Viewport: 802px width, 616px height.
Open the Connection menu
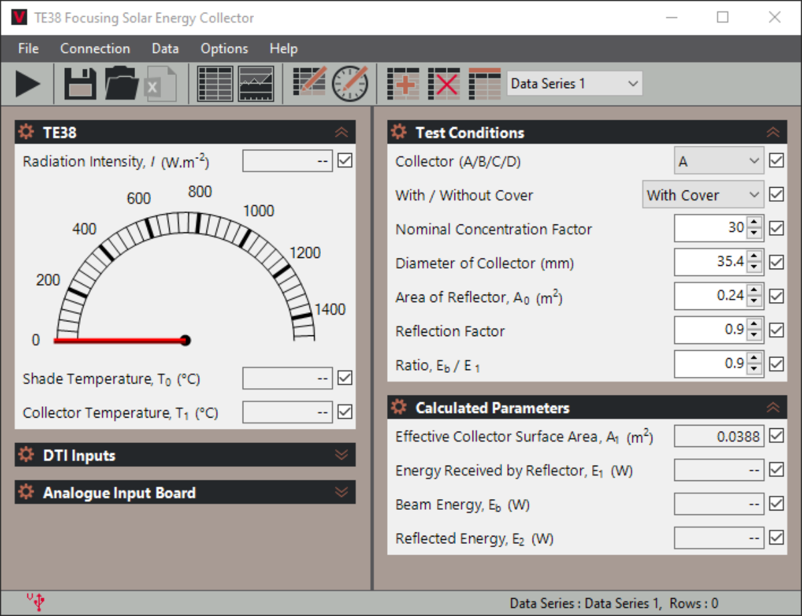pyautogui.click(x=95, y=49)
